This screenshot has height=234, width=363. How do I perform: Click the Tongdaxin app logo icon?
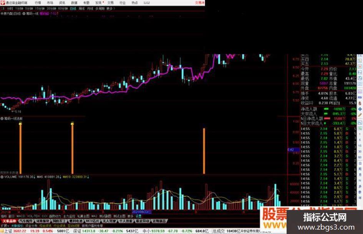tap(3, 3)
